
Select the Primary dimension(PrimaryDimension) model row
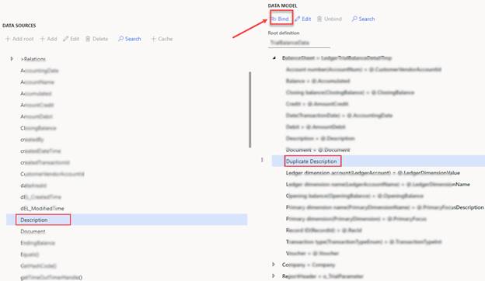point(356,219)
